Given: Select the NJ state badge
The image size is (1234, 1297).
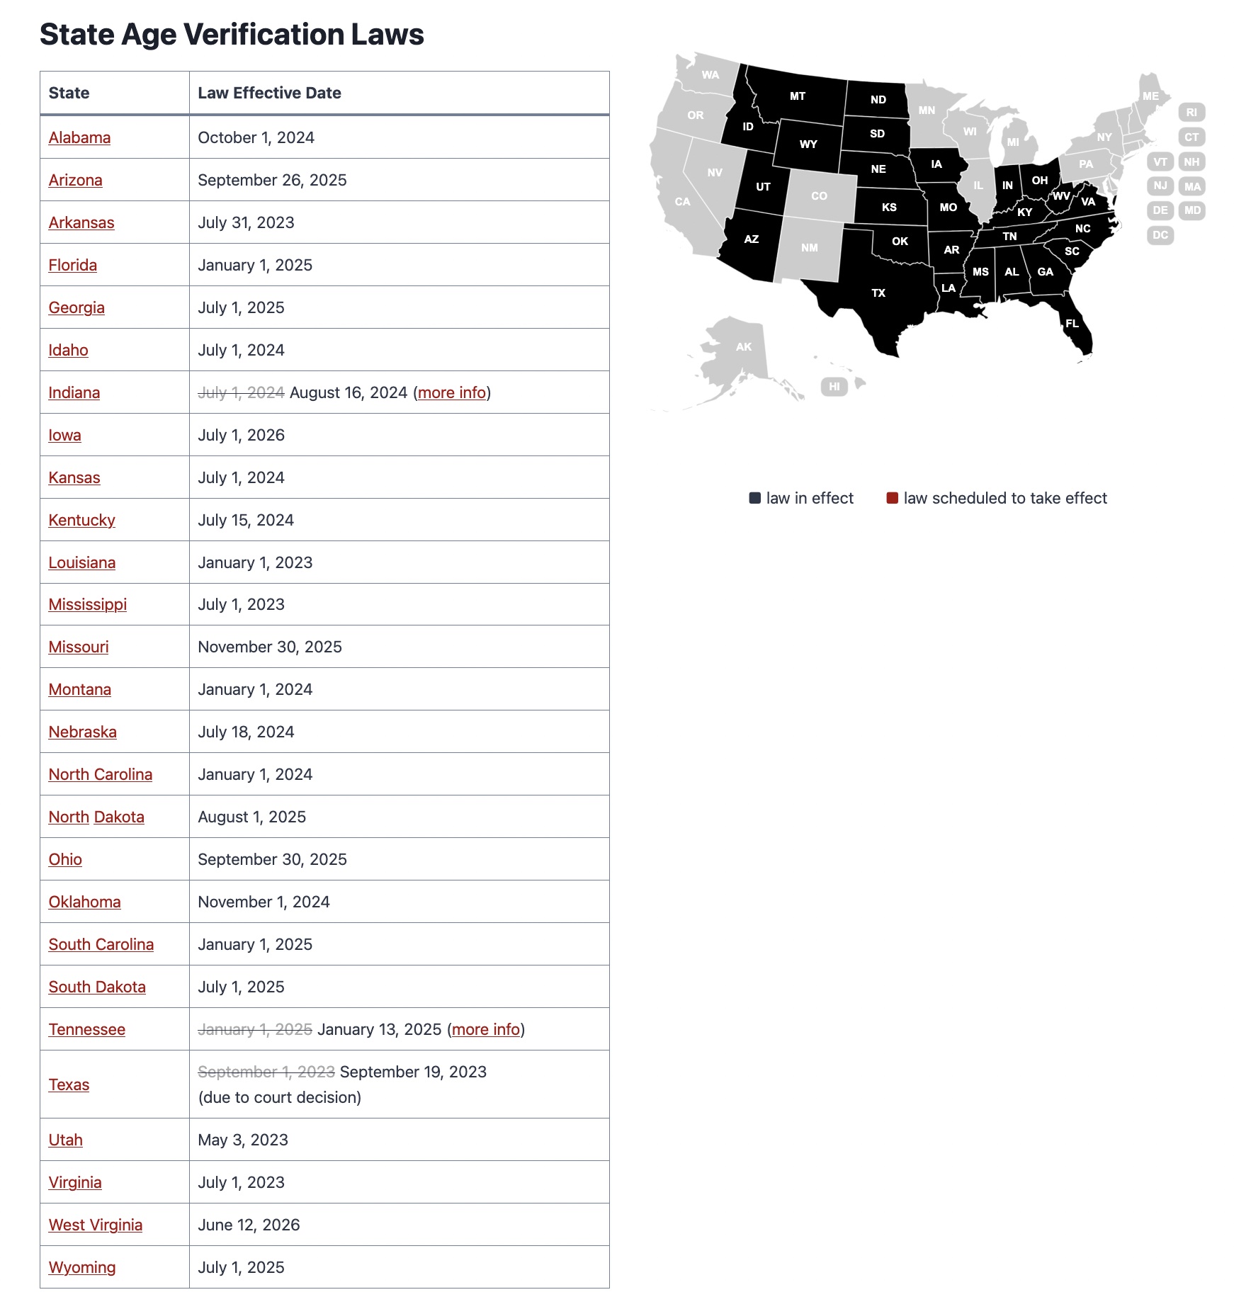Looking at the screenshot, I should [1160, 186].
